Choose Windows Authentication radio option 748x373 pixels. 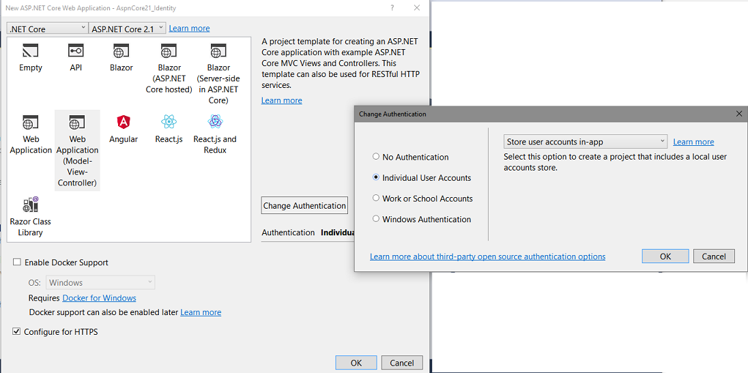click(x=376, y=219)
